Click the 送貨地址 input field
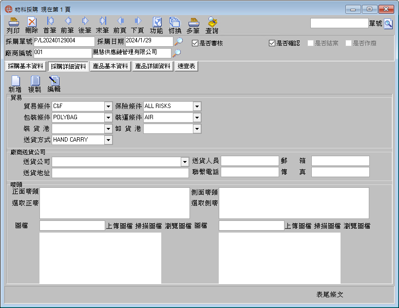 (x=120, y=173)
